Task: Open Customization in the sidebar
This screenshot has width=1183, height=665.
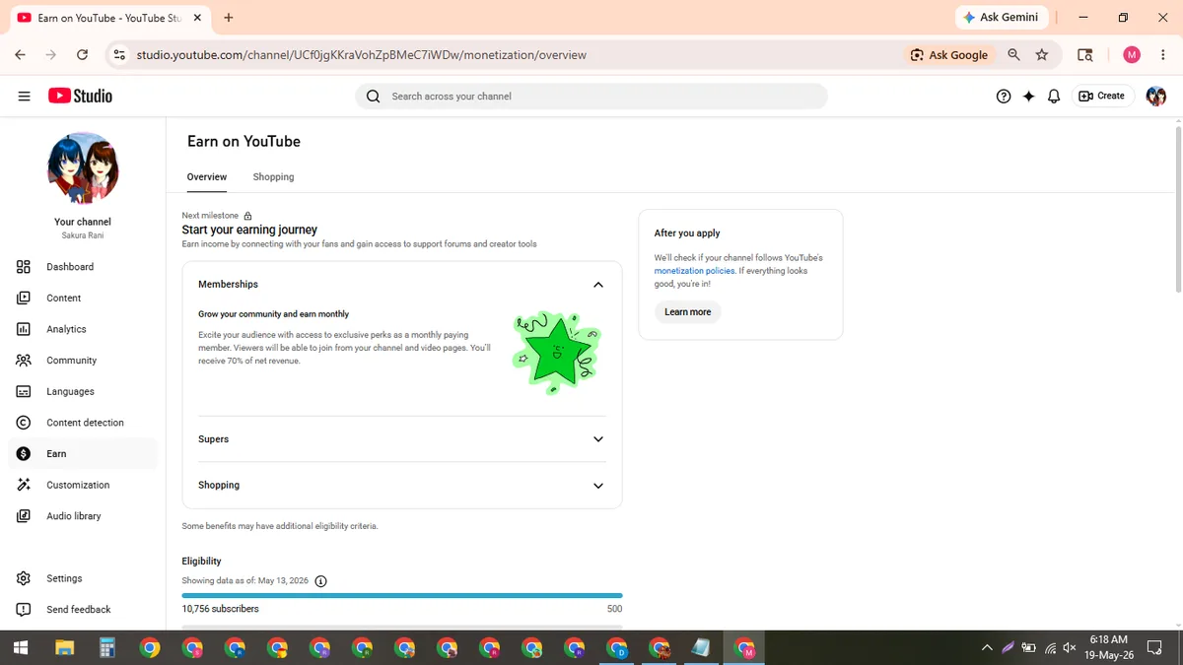Action: pos(83,485)
